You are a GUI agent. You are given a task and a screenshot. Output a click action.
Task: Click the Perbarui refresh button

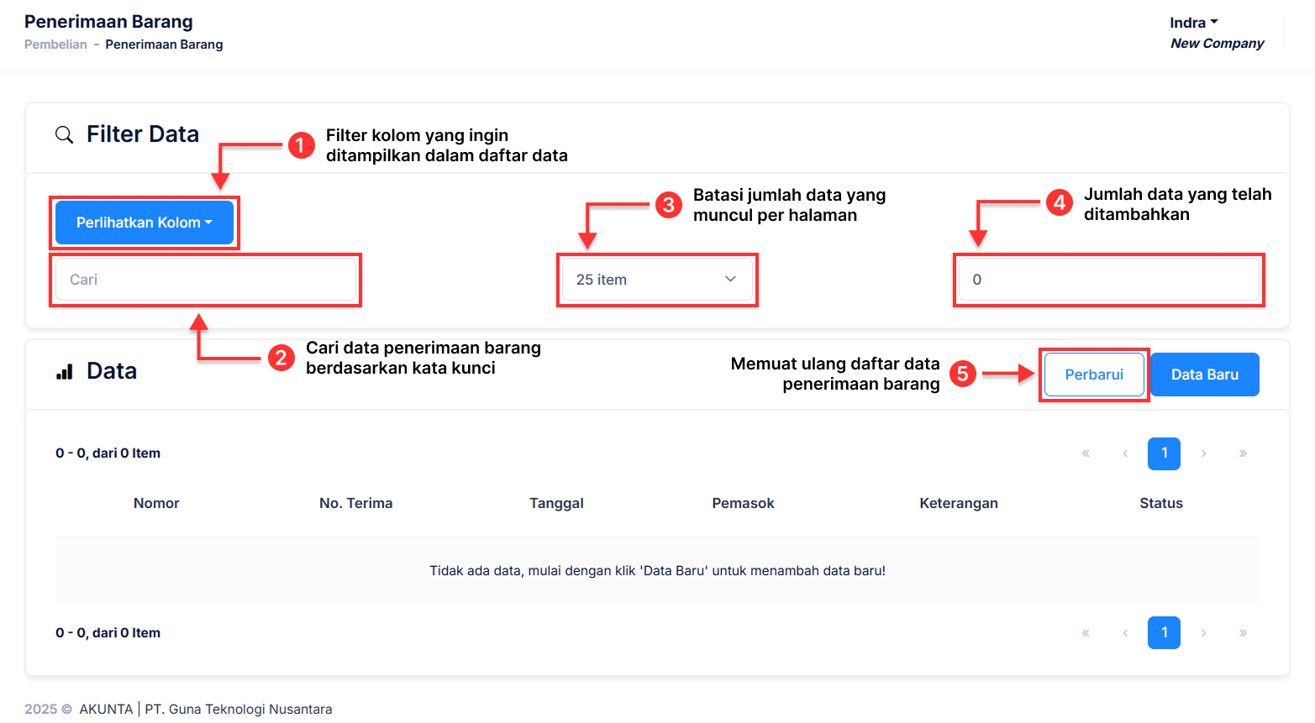point(1094,375)
